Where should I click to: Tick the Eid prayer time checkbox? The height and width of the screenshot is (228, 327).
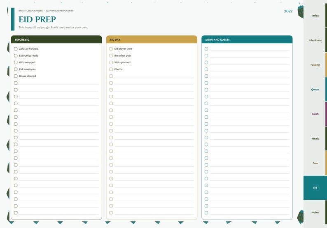pos(111,48)
